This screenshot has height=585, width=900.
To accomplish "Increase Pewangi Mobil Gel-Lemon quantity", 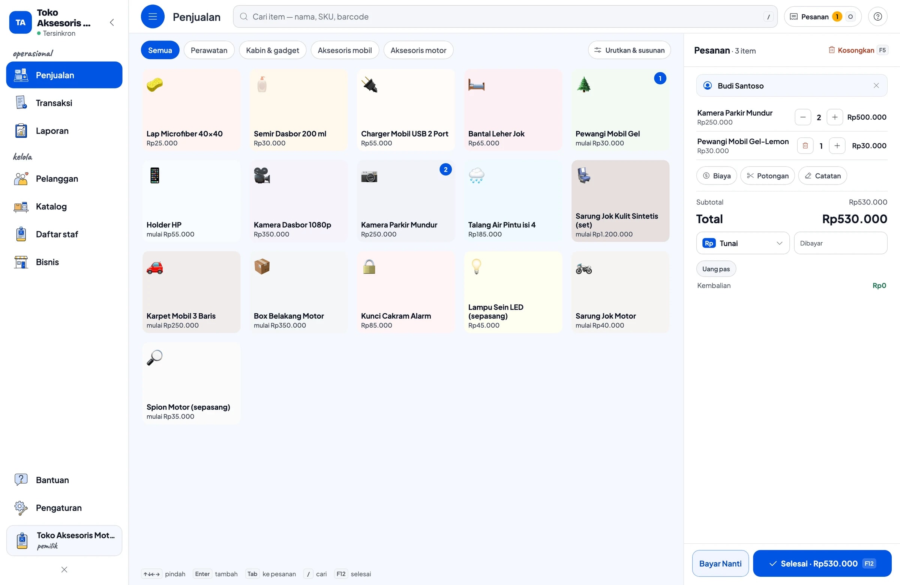I will 837,146.
